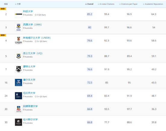The height and width of the screenshot is (131, 166).
Task: Click the UWA crest logo
Action: click(x=18, y=27)
